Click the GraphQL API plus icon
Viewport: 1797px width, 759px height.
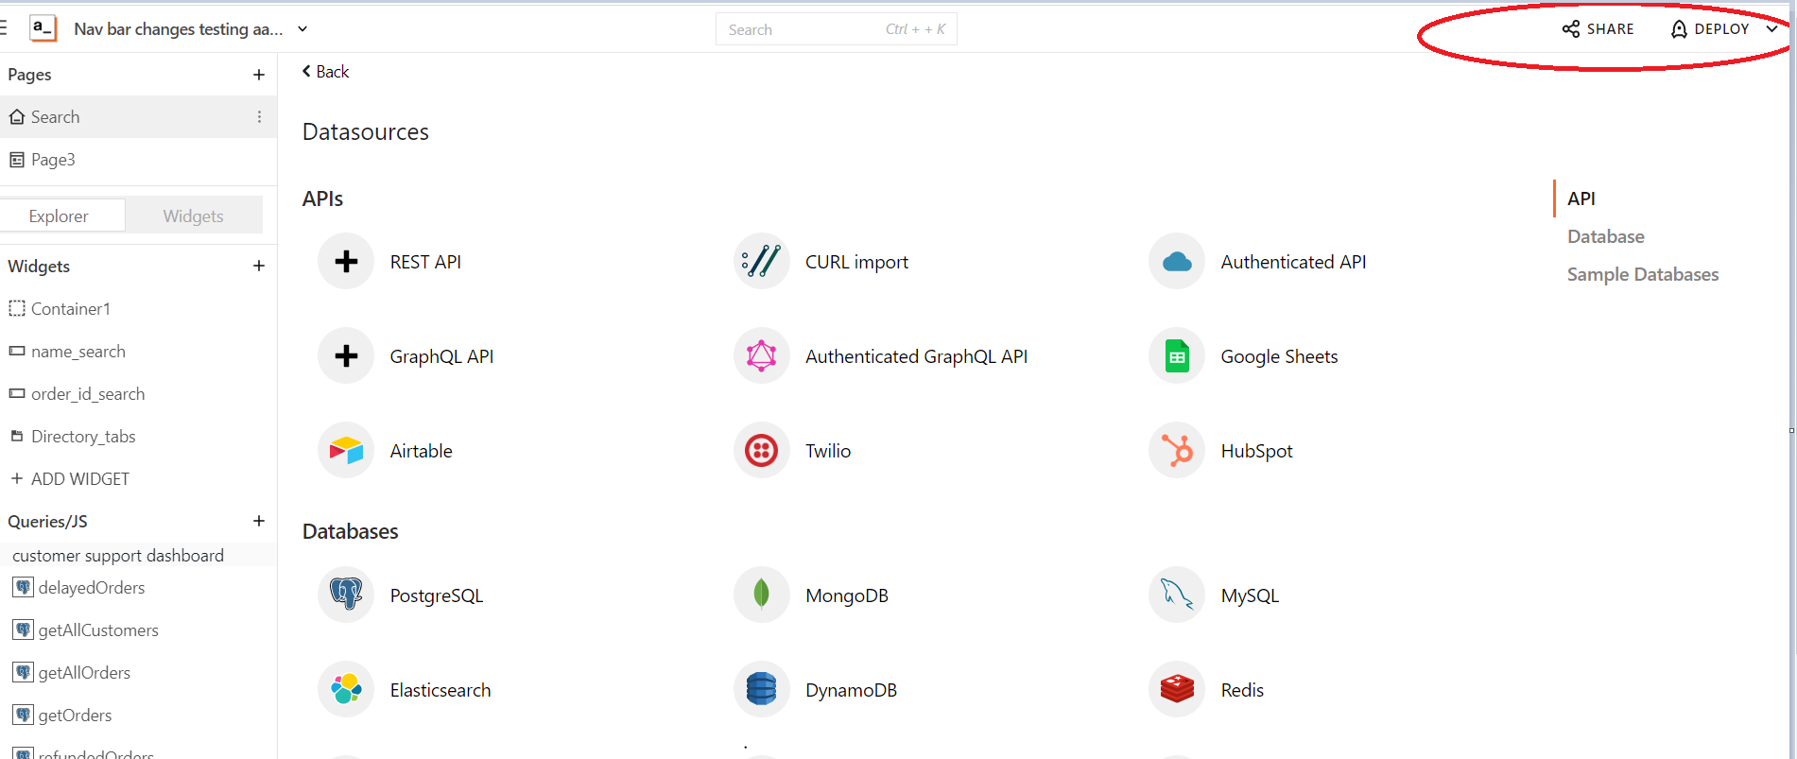[x=346, y=356]
